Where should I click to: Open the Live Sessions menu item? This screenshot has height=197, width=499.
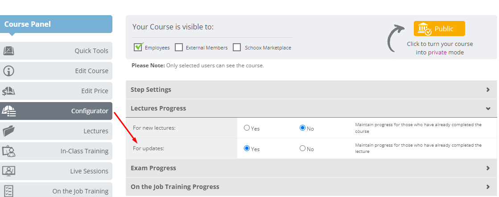pos(56,171)
